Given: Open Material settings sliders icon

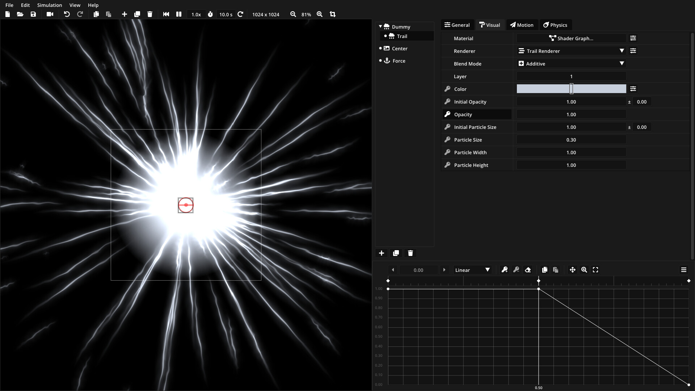Looking at the screenshot, I should pos(633,38).
